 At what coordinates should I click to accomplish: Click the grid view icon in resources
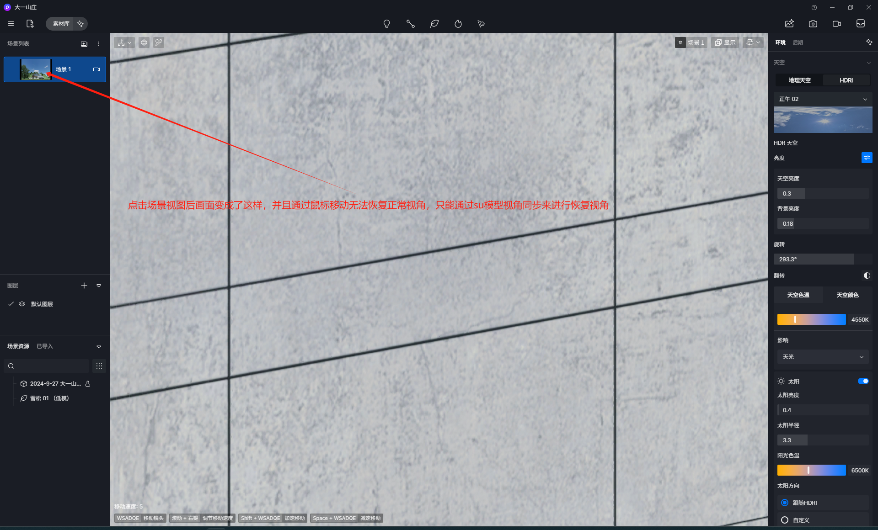(99, 366)
